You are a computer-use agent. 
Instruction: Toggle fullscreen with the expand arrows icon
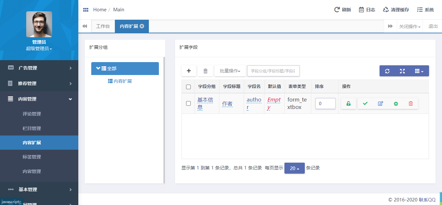402,71
